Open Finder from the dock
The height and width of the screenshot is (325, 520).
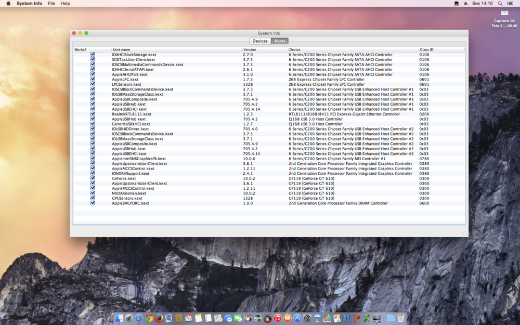[119, 318]
